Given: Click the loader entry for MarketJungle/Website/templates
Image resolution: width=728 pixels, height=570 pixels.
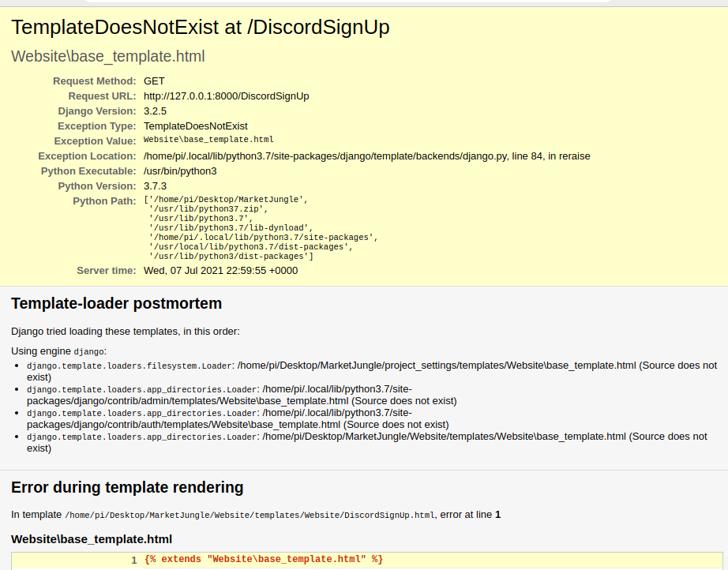Looking at the screenshot, I should [x=367, y=442].
